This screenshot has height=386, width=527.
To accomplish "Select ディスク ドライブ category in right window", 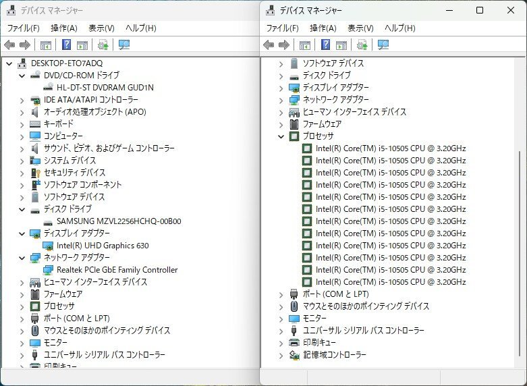I will click(x=327, y=76).
